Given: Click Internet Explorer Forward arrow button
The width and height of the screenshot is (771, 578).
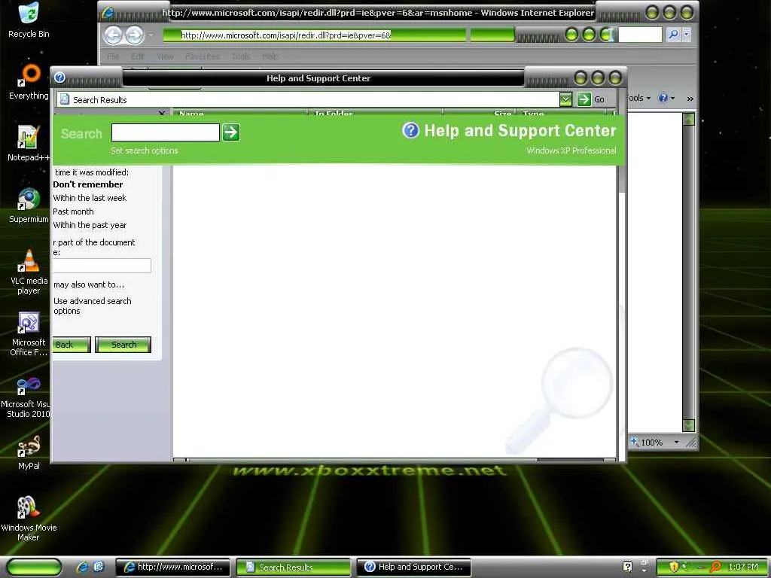Looking at the screenshot, I should pyautogui.click(x=134, y=35).
